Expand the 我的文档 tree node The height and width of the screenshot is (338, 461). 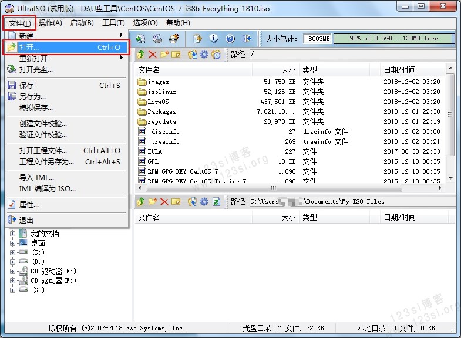[x=12, y=234]
